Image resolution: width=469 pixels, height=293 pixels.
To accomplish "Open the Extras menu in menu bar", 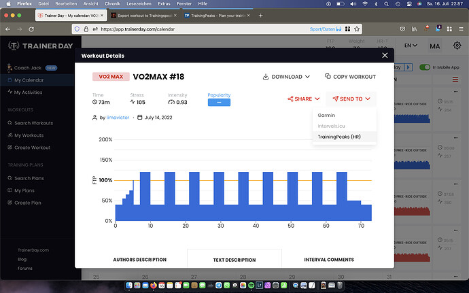I will pyautogui.click(x=164, y=3).
